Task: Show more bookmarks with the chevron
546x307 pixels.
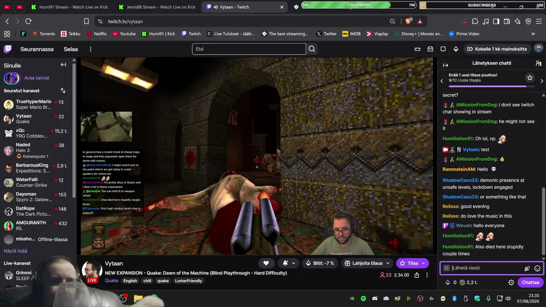Action: (x=533, y=34)
